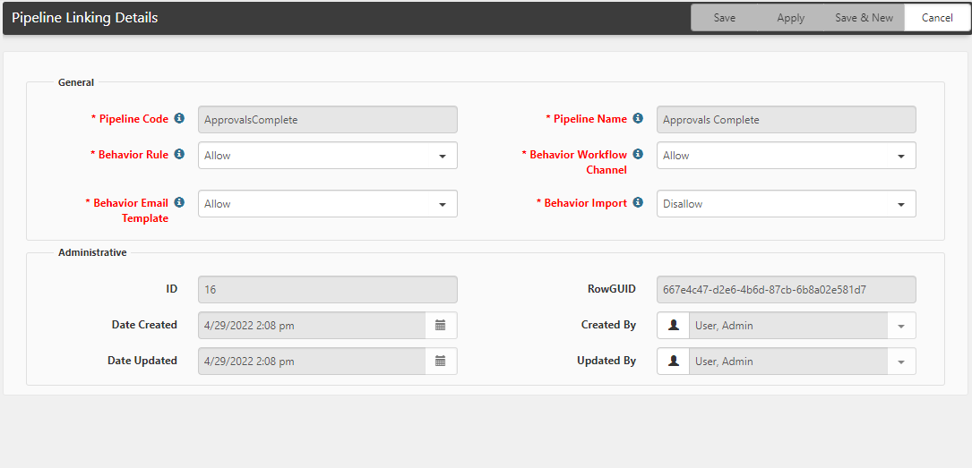The width and height of the screenshot is (972, 468).
Task: Expand the Behavior Rule dropdown
Action: (x=443, y=156)
